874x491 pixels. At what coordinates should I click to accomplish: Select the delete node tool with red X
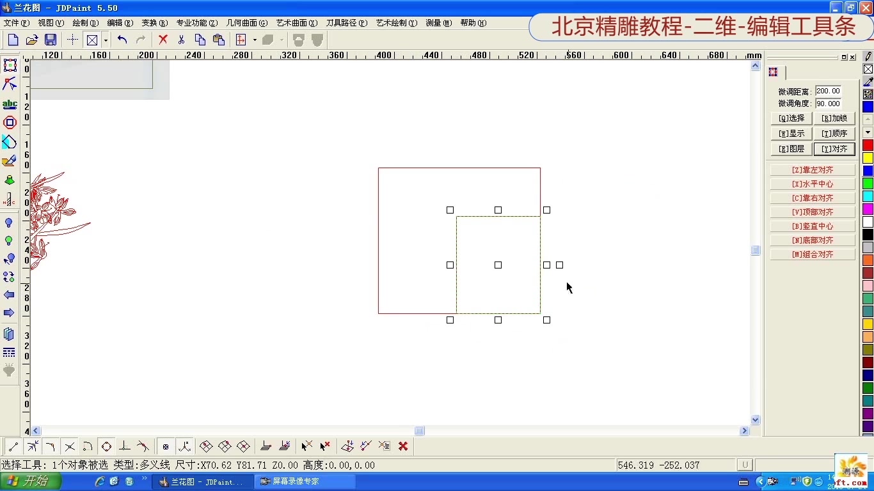(x=324, y=446)
